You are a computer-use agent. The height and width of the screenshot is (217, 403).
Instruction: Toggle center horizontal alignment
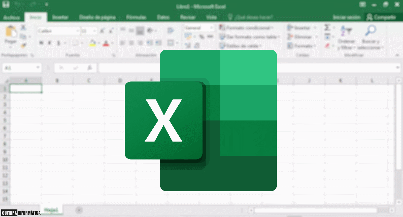click(131, 43)
